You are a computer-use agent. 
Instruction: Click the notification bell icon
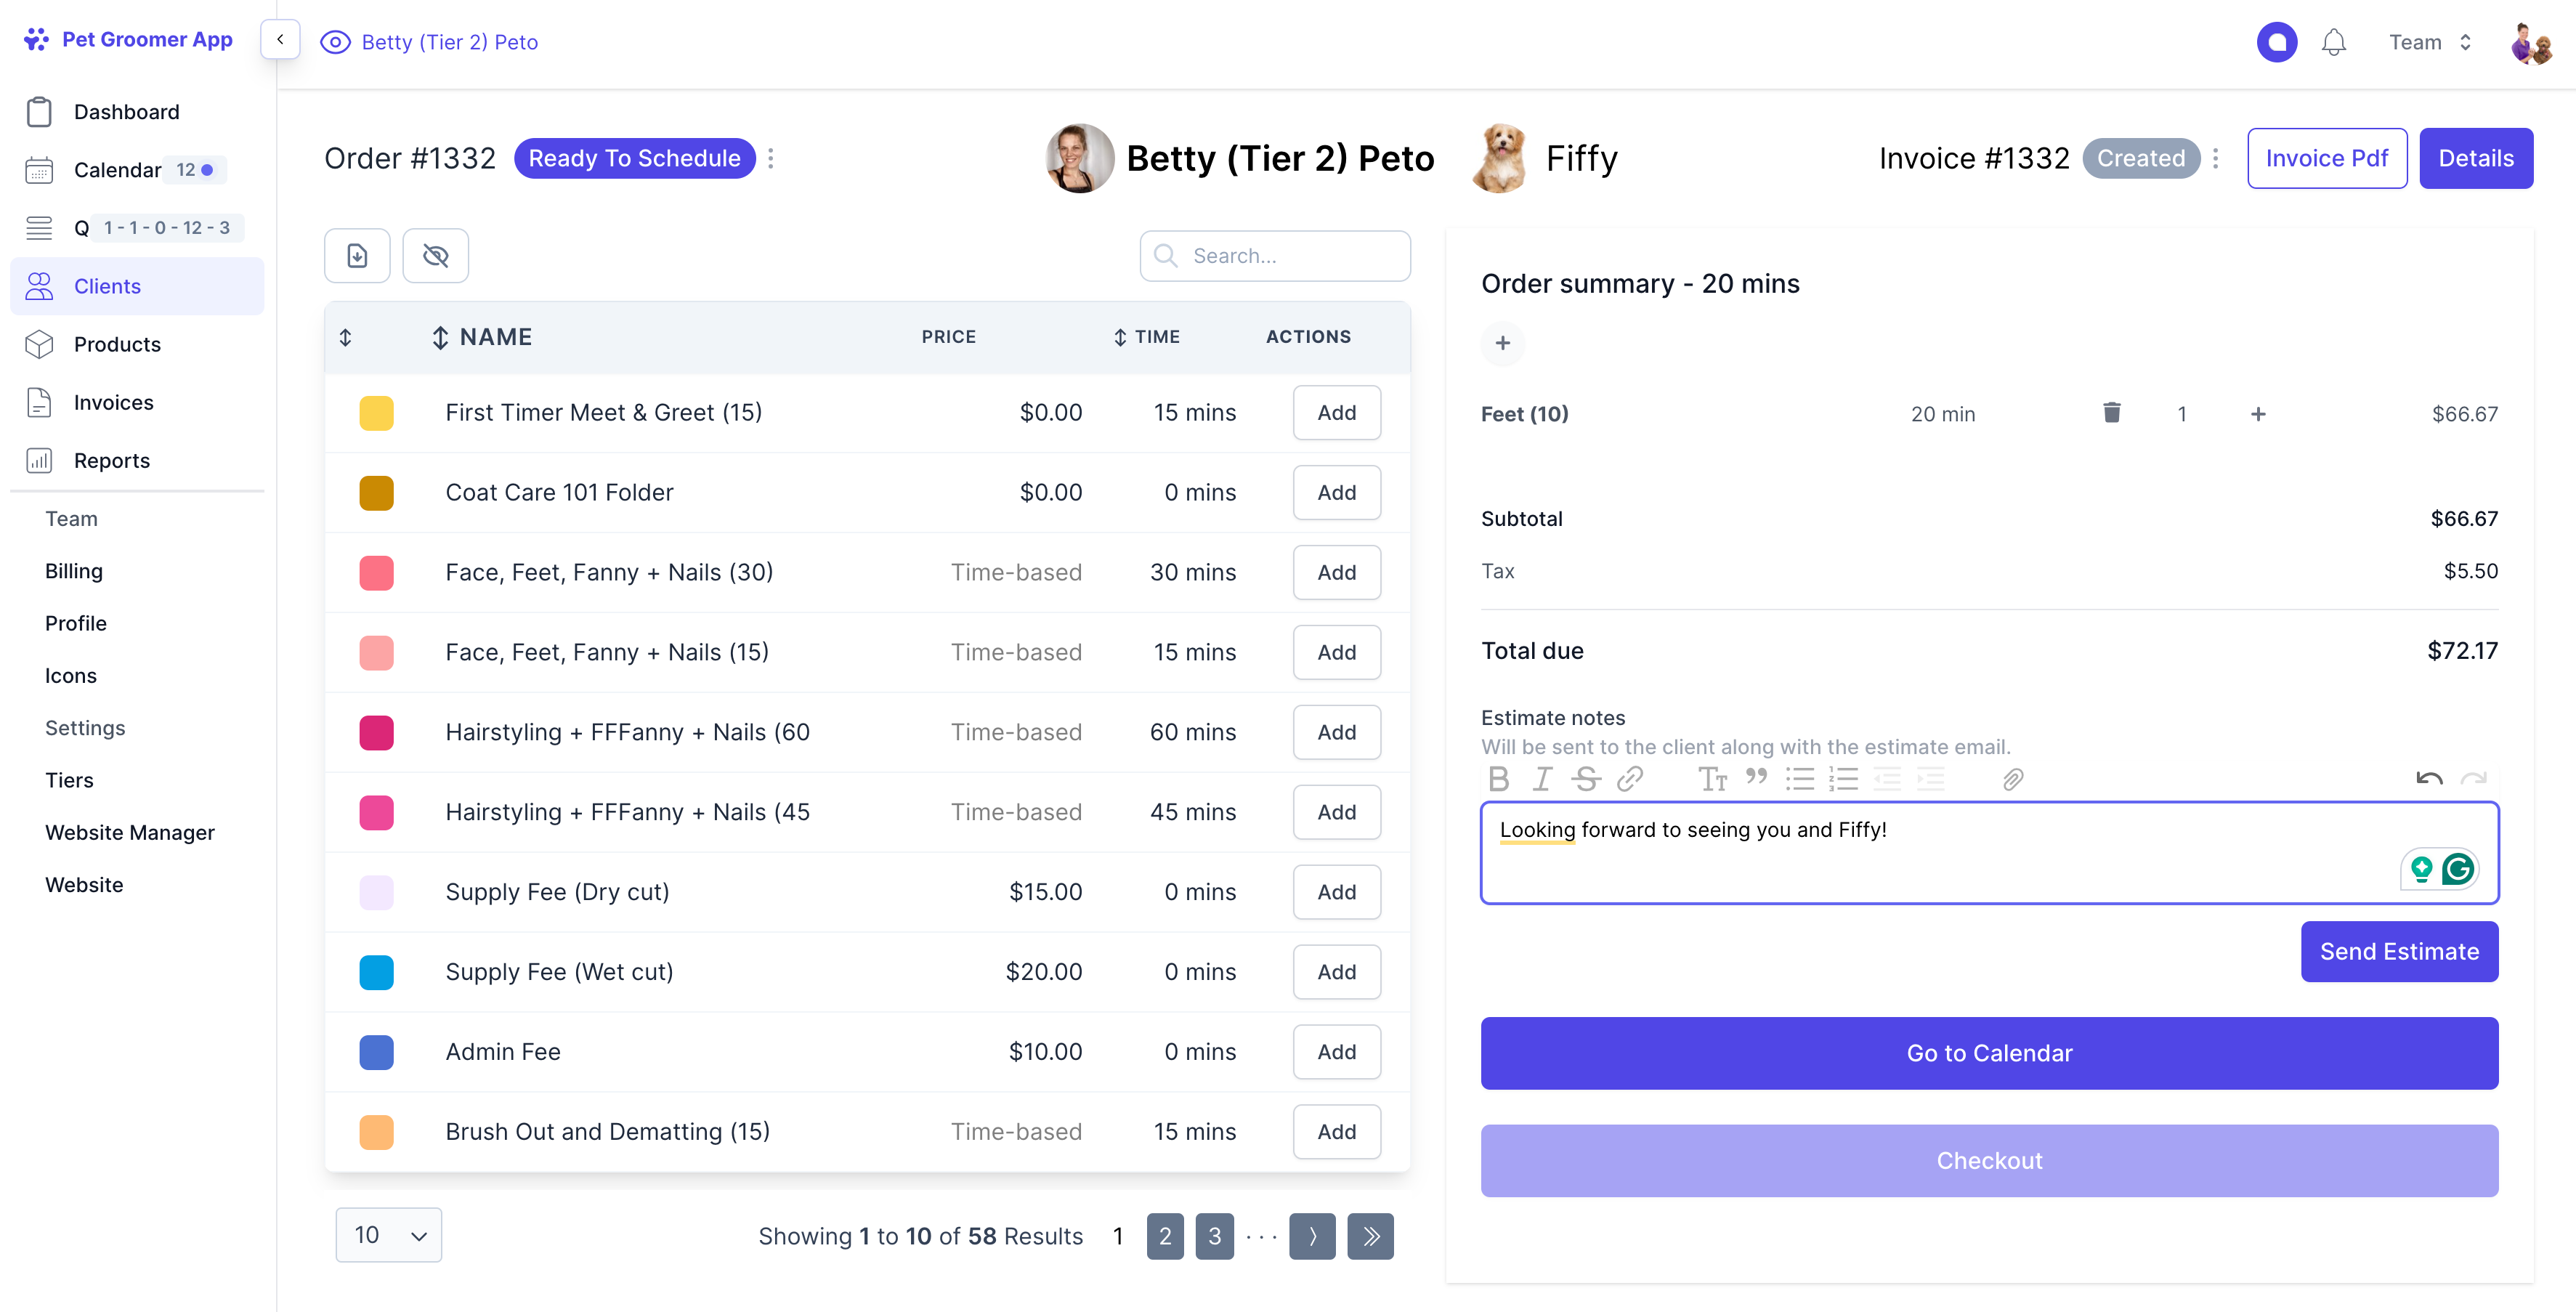coord(2333,42)
